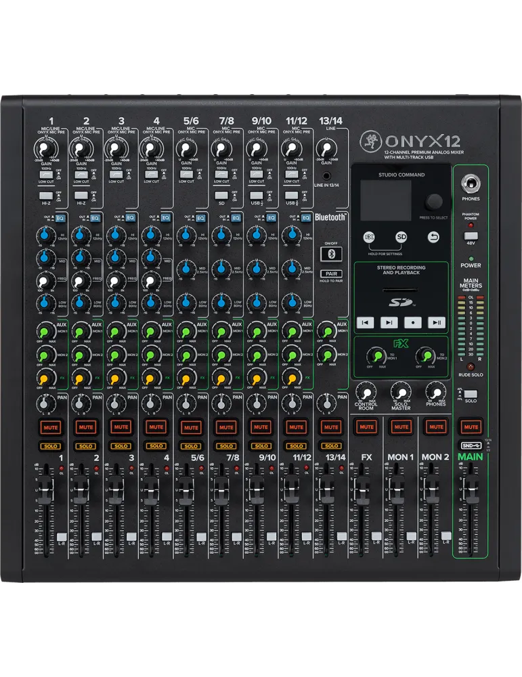Screen dimensions: 522x677
Task: Click channel 9/10 MON 2 aux knob
Action: (x=257, y=355)
